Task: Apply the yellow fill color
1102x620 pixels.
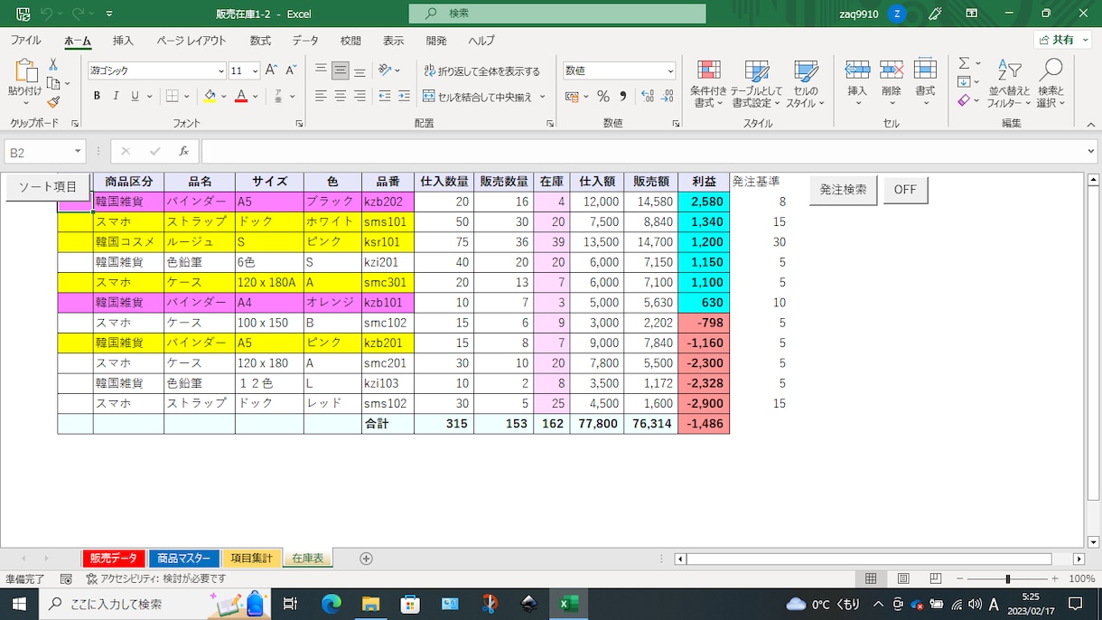Action: (210, 96)
